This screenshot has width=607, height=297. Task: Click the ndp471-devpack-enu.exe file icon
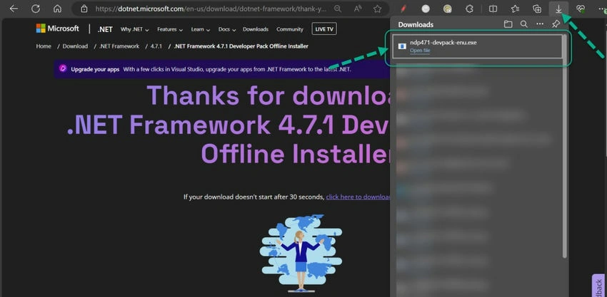pos(402,46)
